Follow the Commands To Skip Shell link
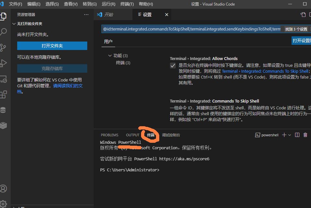Image resolution: width=311 pixels, height=208 pixels. coord(265,71)
